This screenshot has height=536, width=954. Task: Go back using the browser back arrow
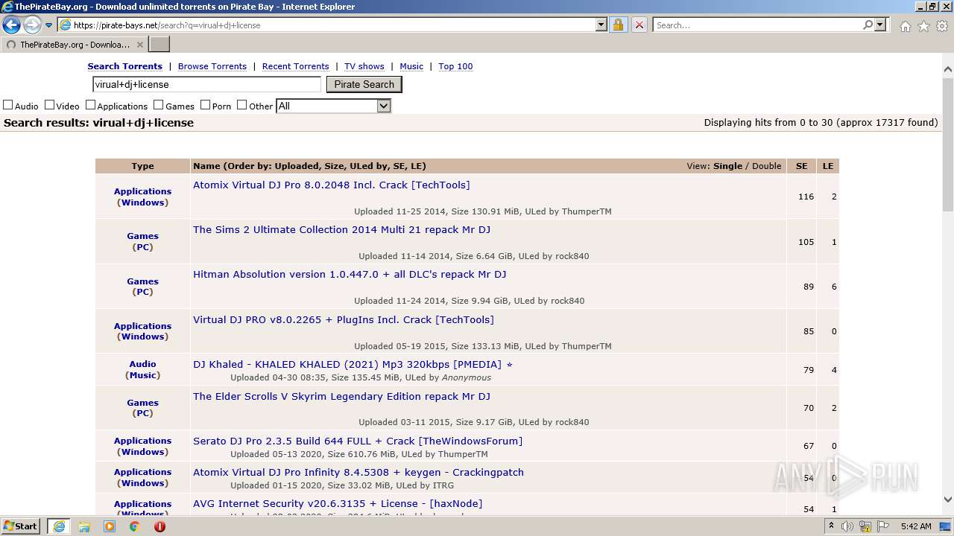pyautogui.click(x=11, y=25)
